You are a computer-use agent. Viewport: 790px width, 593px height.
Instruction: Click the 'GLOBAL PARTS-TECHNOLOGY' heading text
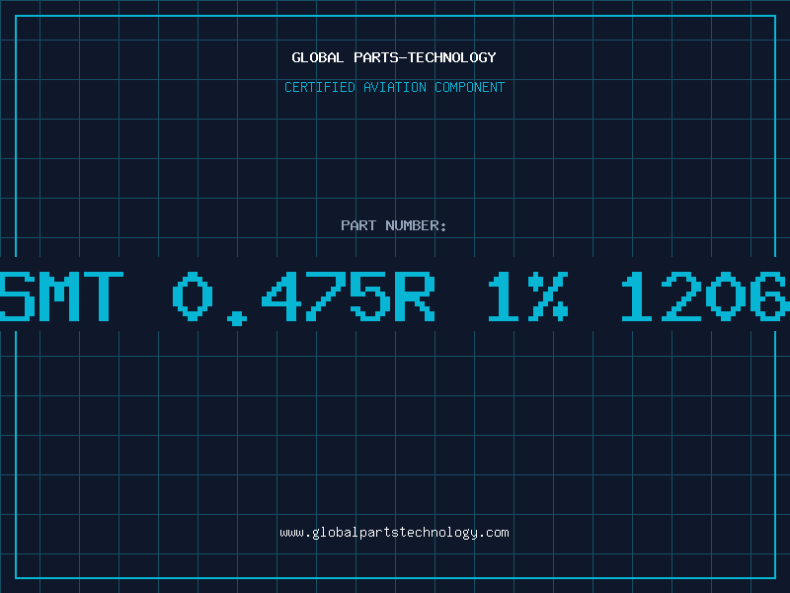point(394,57)
